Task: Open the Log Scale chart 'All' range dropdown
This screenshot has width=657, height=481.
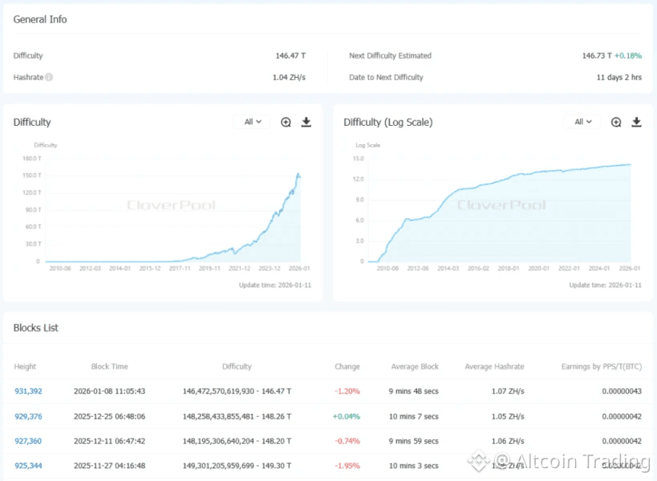Action: point(583,122)
